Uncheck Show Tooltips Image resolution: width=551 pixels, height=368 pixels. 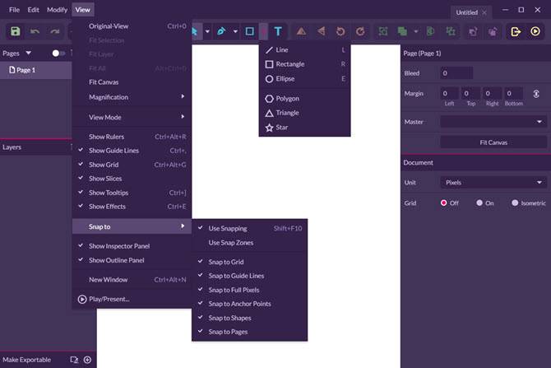(x=132, y=193)
